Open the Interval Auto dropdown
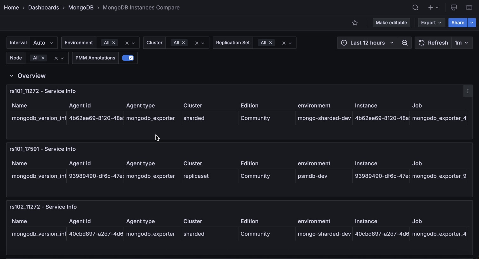This screenshot has height=259, width=479. point(44,43)
